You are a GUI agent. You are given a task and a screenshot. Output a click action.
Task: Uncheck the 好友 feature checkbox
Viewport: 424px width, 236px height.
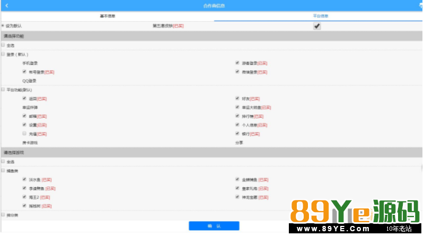pos(237,98)
